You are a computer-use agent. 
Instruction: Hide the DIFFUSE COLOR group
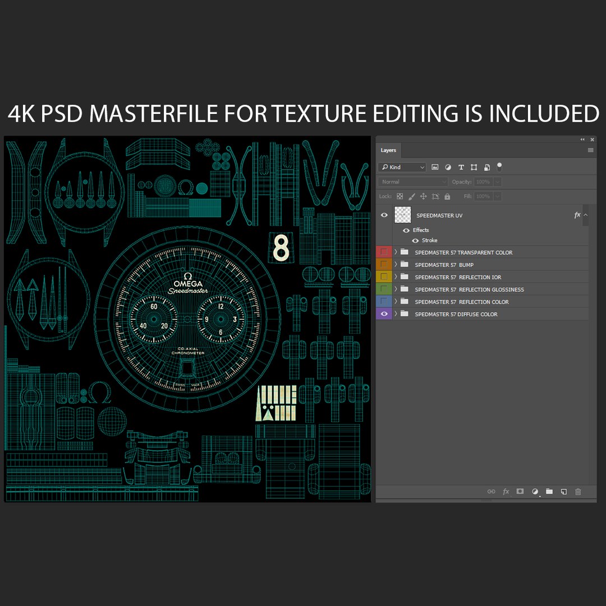(384, 314)
